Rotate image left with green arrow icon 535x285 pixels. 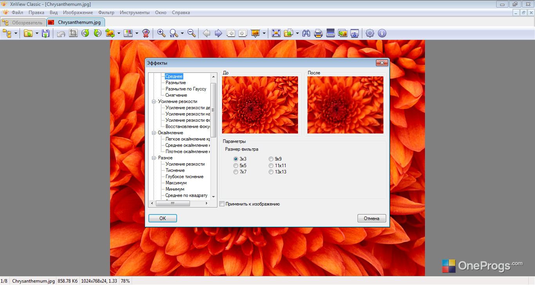(85, 33)
